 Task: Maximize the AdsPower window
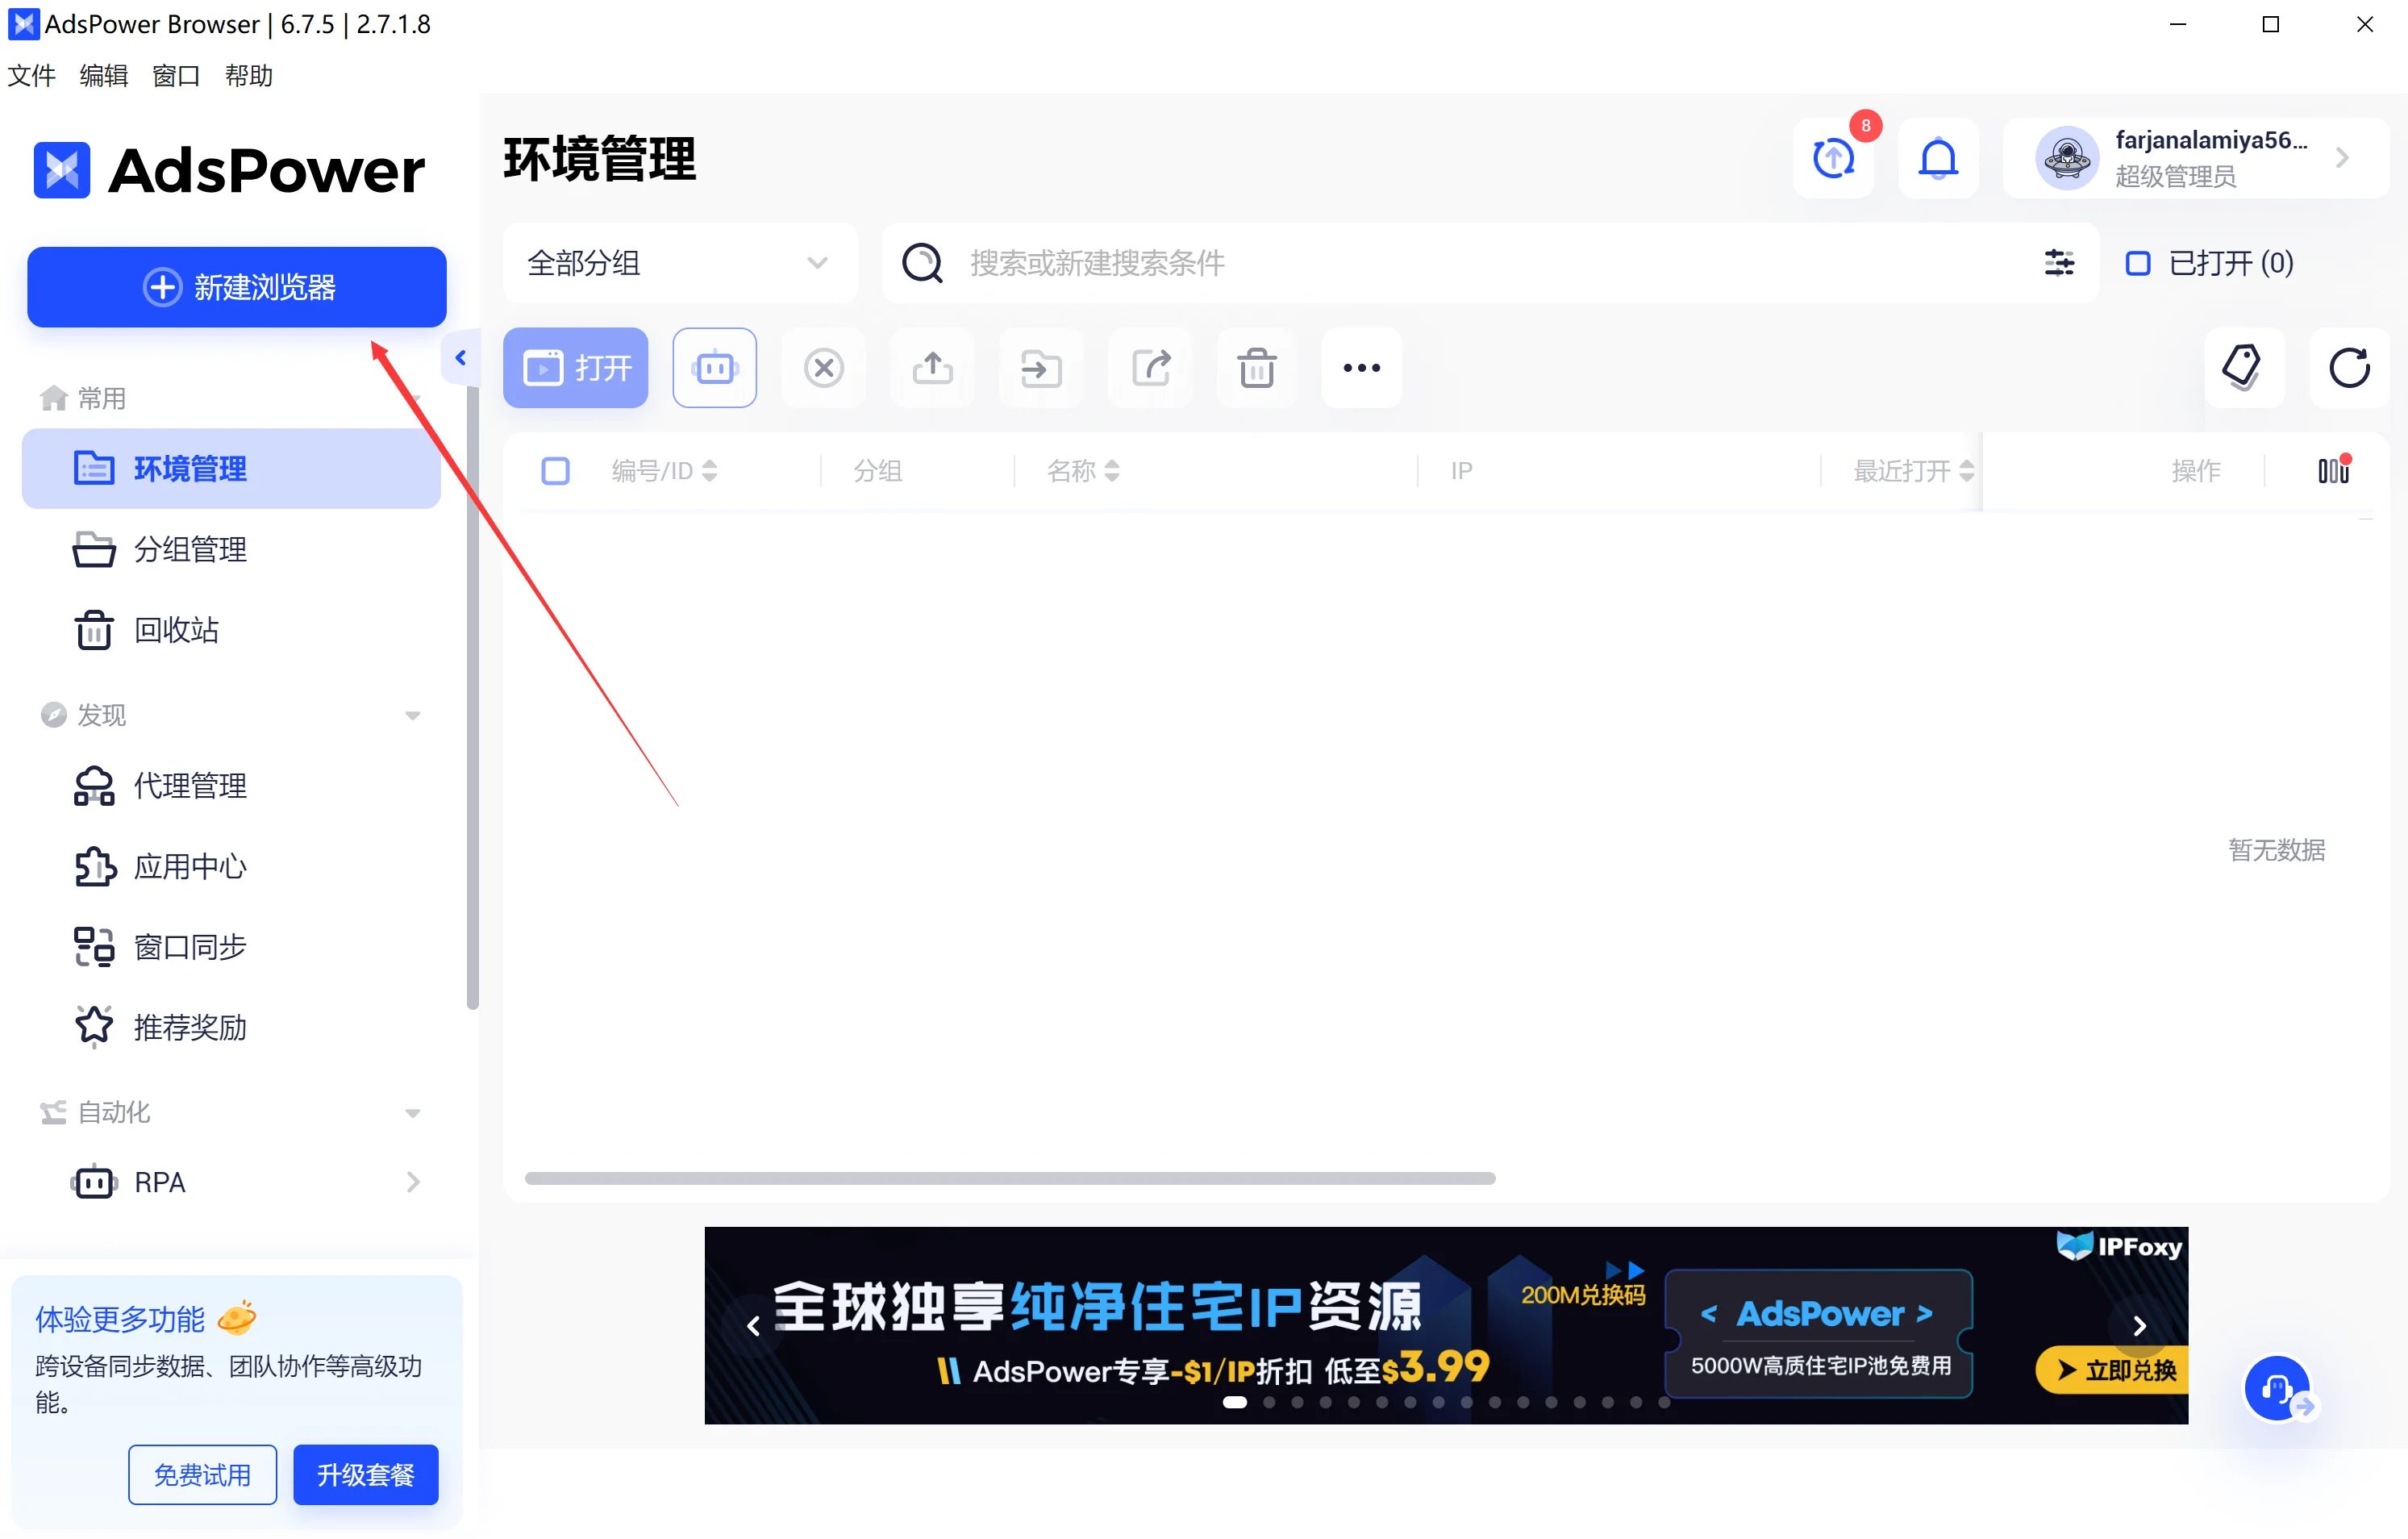click(2270, 24)
